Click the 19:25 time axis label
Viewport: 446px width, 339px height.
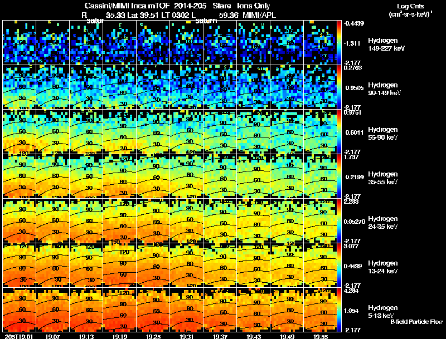[153, 336]
